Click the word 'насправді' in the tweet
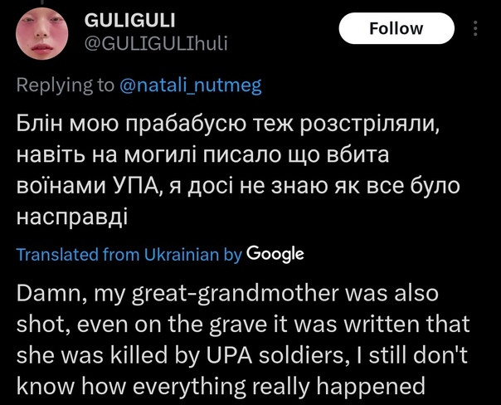 [72, 217]
